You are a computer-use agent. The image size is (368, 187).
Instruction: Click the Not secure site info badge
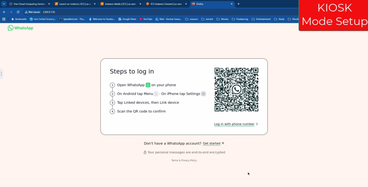[32, 12]
